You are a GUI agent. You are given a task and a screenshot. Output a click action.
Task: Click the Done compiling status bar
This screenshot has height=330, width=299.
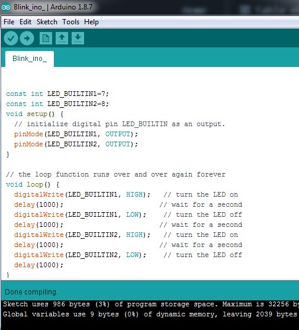(150, 292)
